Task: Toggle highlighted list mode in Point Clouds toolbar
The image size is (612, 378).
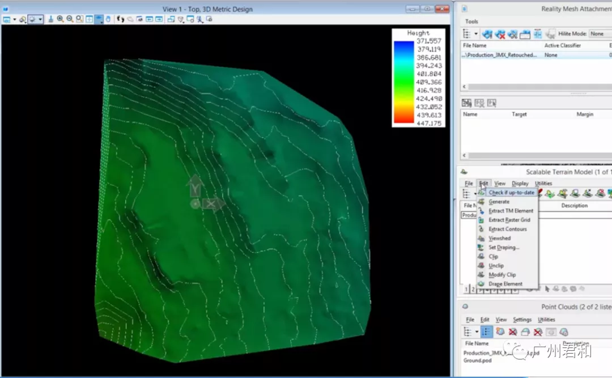Action: coord(486,332)
